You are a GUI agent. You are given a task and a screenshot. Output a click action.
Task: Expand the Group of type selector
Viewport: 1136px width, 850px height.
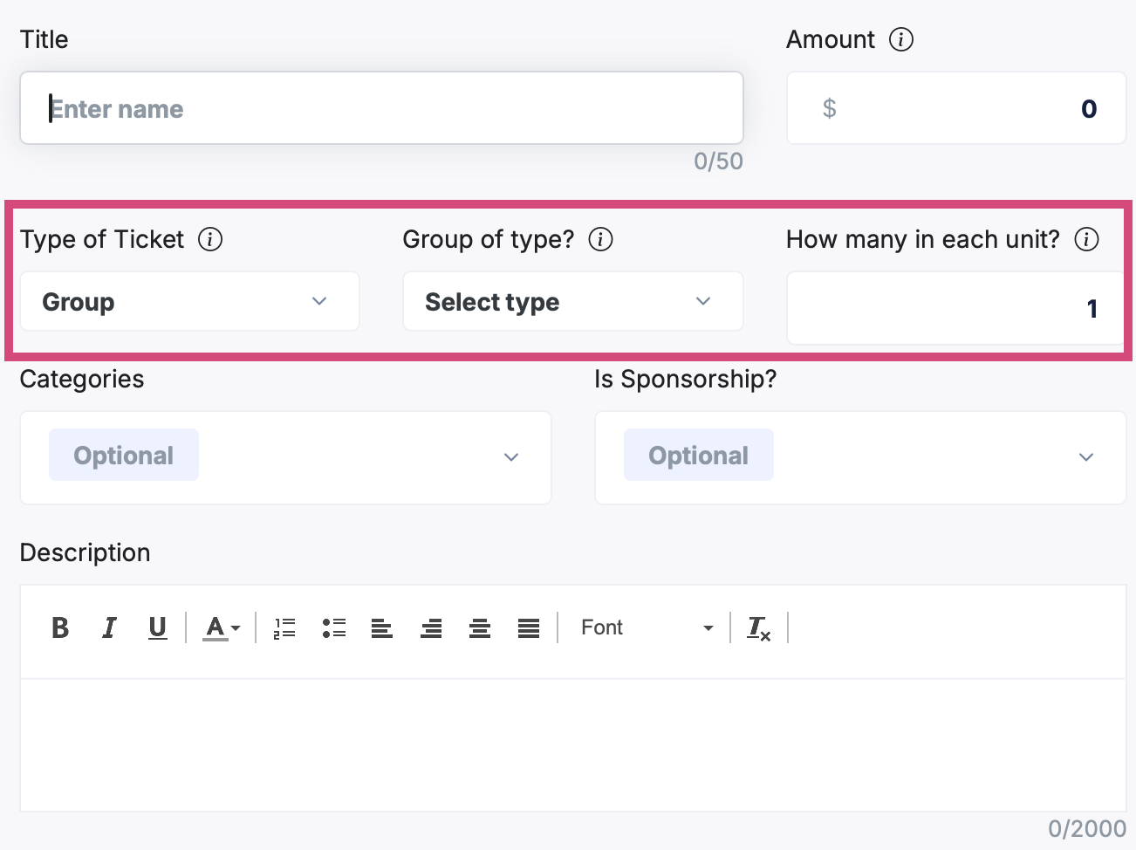pyautogui.click(x=572, y=301)
